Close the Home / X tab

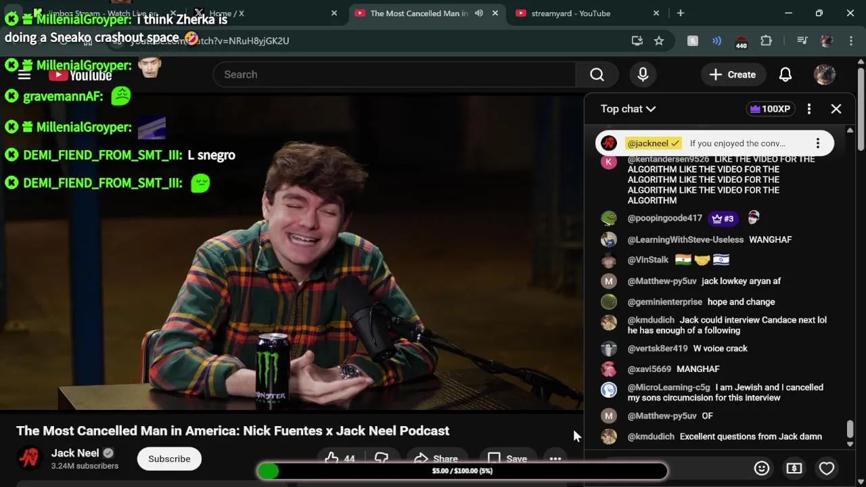[334, 13]
